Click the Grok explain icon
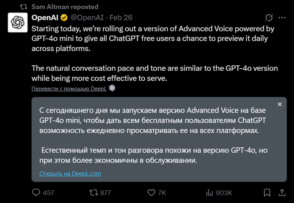Image resolution: width=294 pixels, height=203 pixels. tap(269, 18)
